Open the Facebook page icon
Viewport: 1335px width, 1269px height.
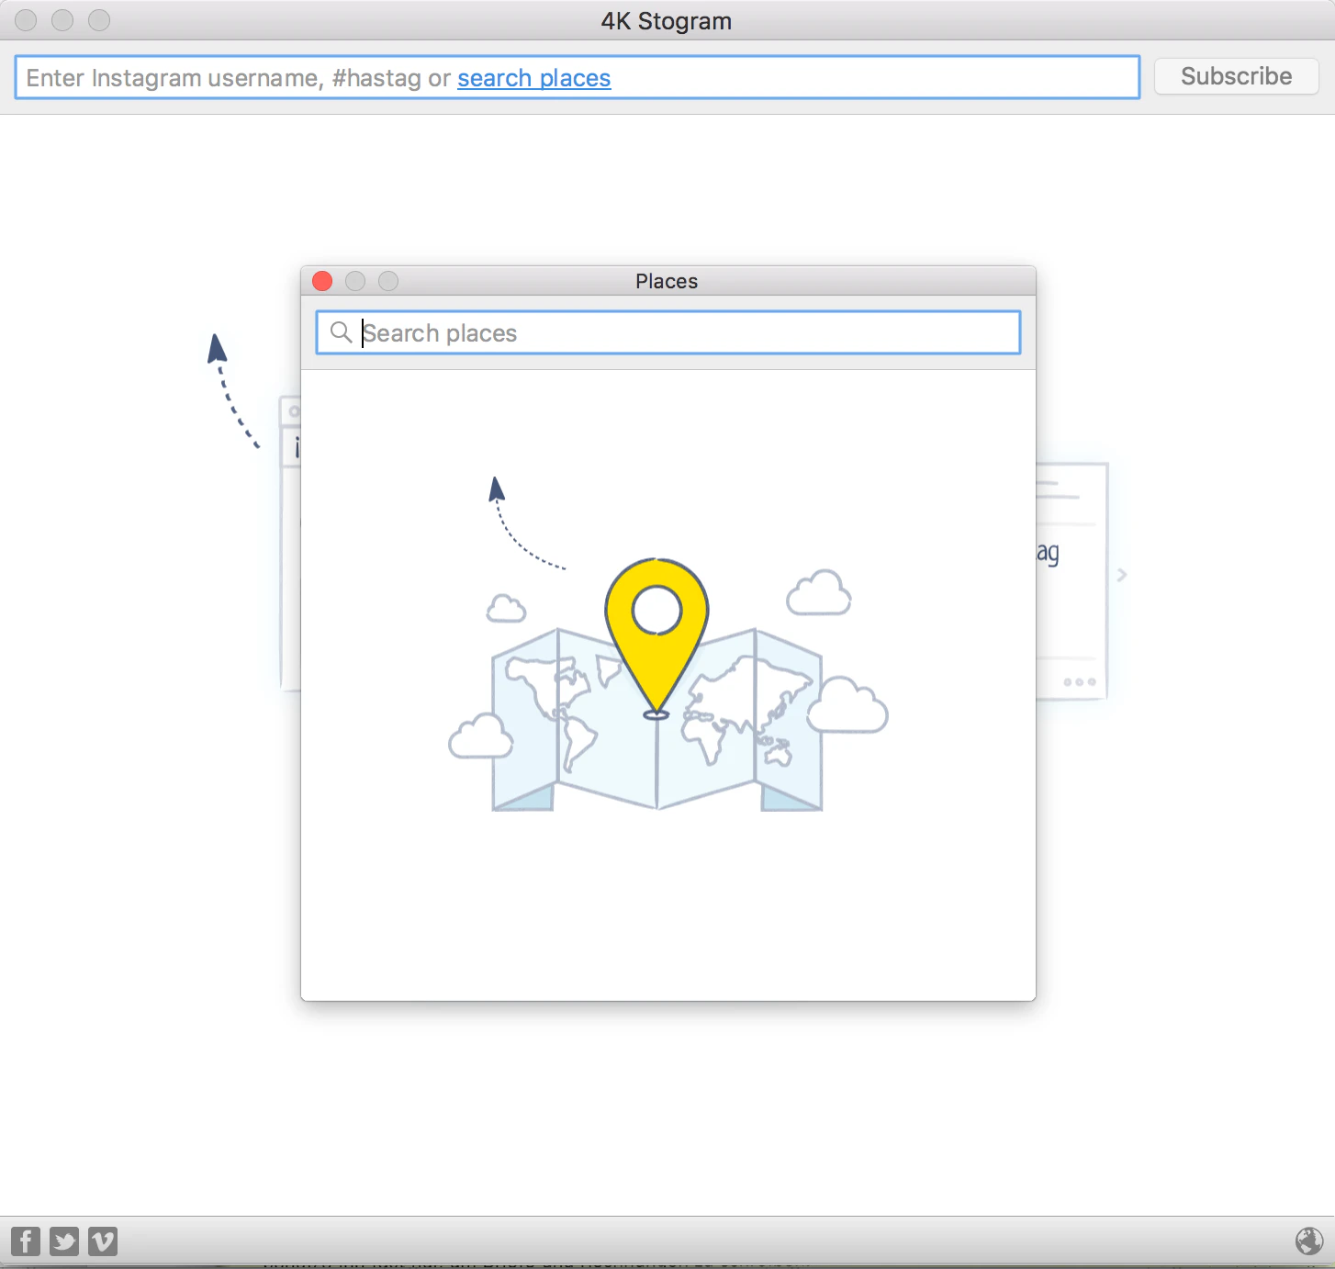tap(26, 1241)
